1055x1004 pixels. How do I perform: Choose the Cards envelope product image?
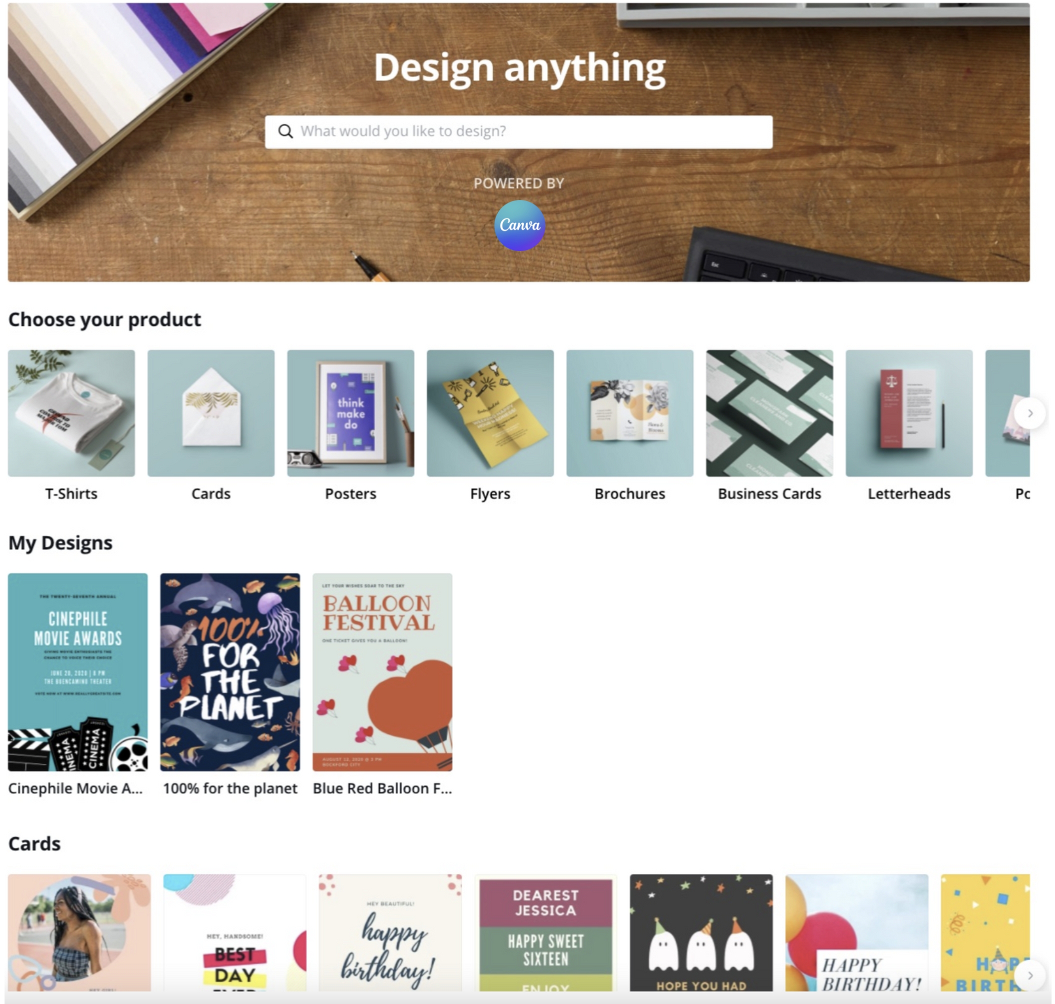[211, 412]
